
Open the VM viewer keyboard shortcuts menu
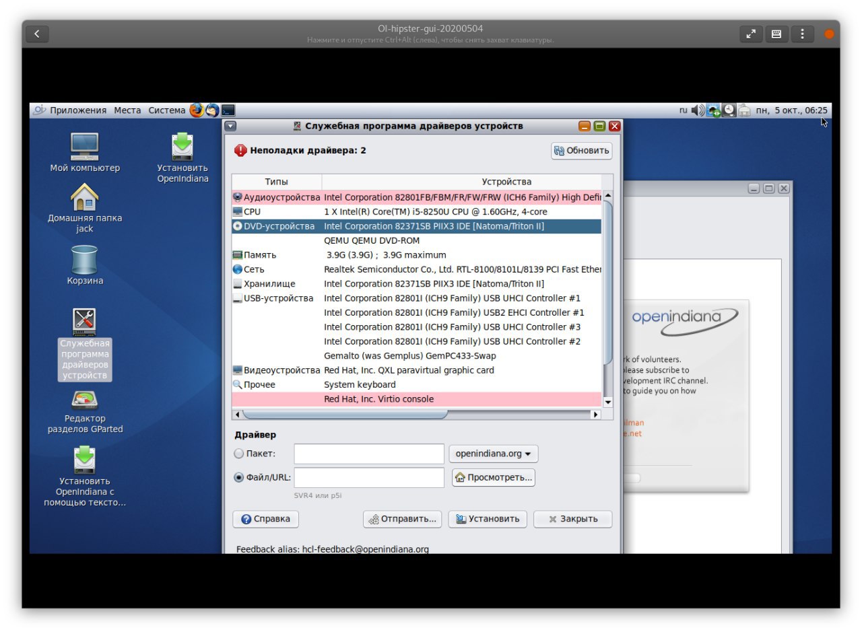coord(776,34)
